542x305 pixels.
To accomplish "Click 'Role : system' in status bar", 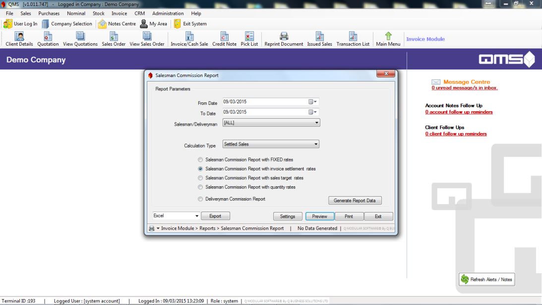I will click(x=224, y=301).
